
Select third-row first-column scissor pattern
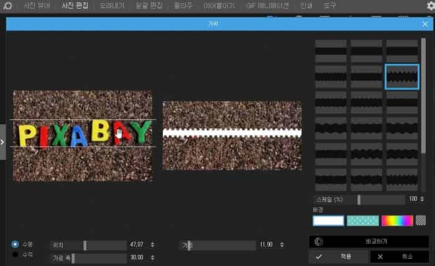[x=331, y=103]
